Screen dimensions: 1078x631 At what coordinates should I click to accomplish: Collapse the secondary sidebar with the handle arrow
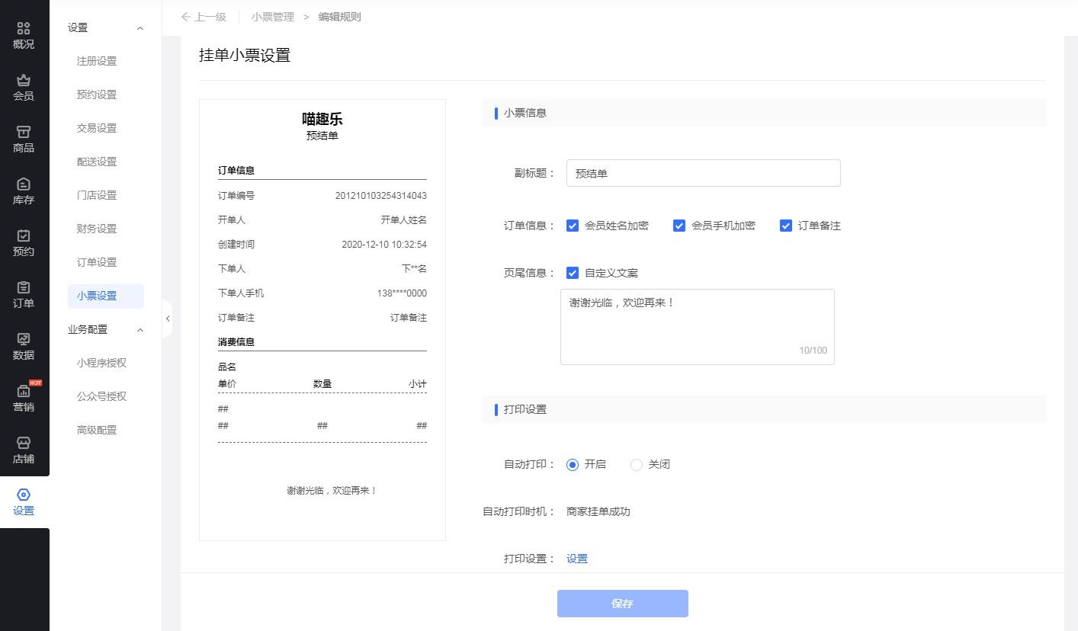click(168, 319)
